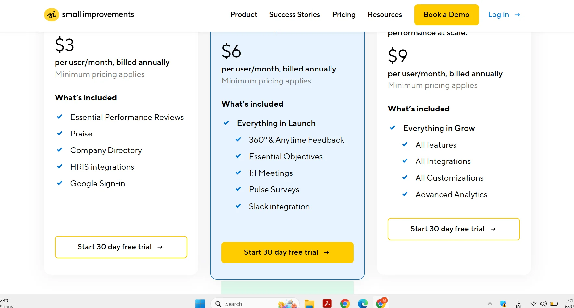The height and width of the screenshot is (308, 574).
Task: Click the checkmark beside Praise
Action: [60, 133]
